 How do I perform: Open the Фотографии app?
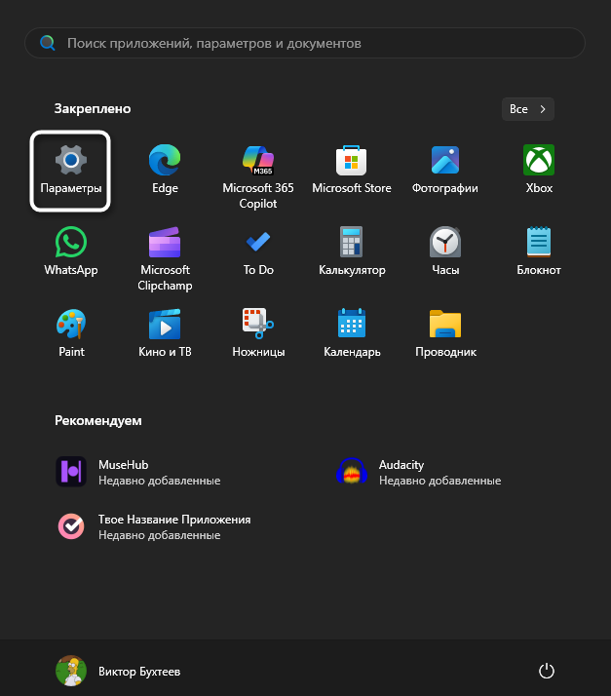[x=445, y=171]
